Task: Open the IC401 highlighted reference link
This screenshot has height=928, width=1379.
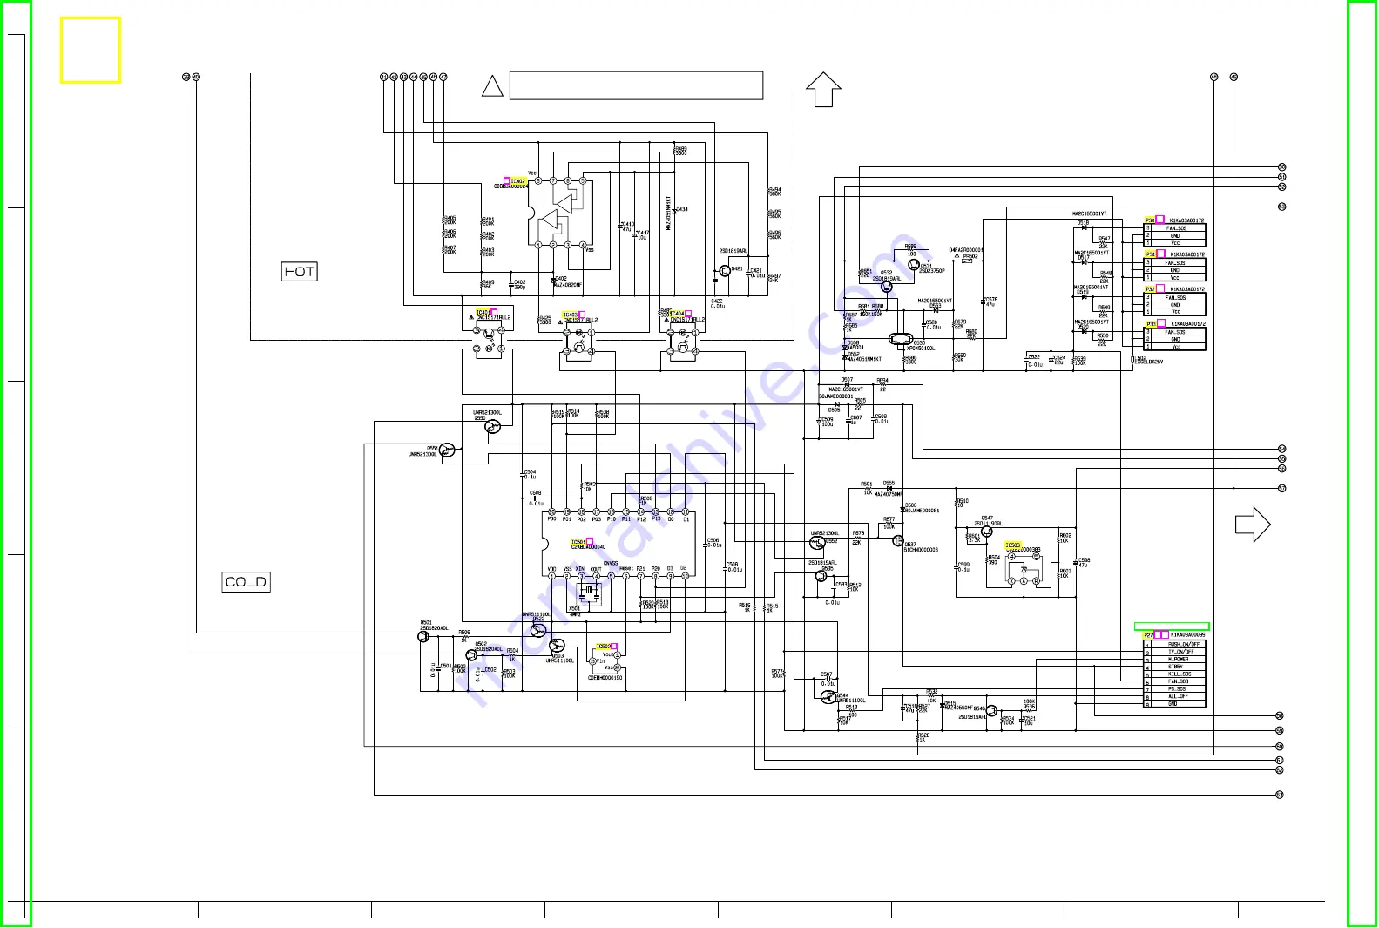Action: click(483, 312)
